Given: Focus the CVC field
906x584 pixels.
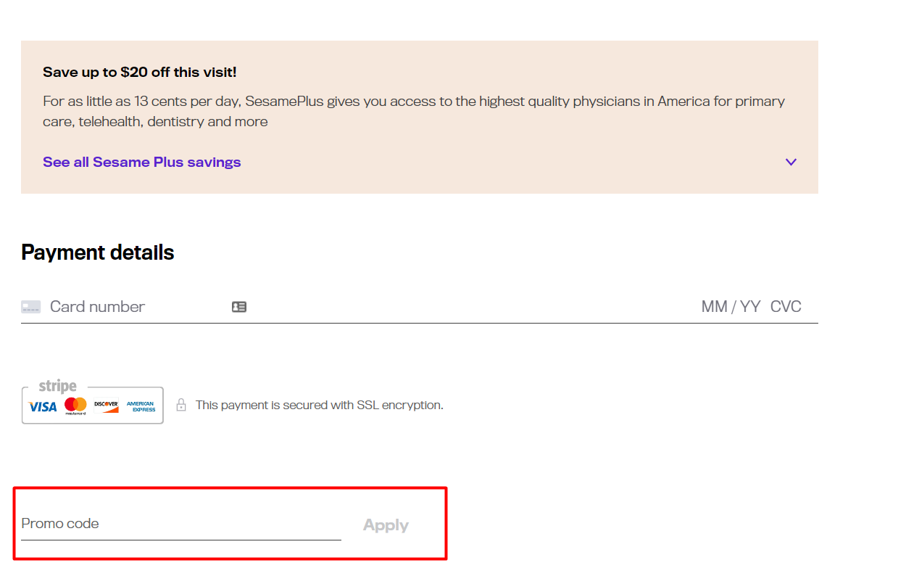Looking at the screenshot, I should coord(786,307).
